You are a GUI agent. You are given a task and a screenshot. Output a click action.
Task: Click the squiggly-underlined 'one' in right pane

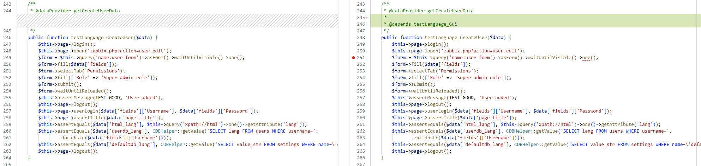point(586,58)
